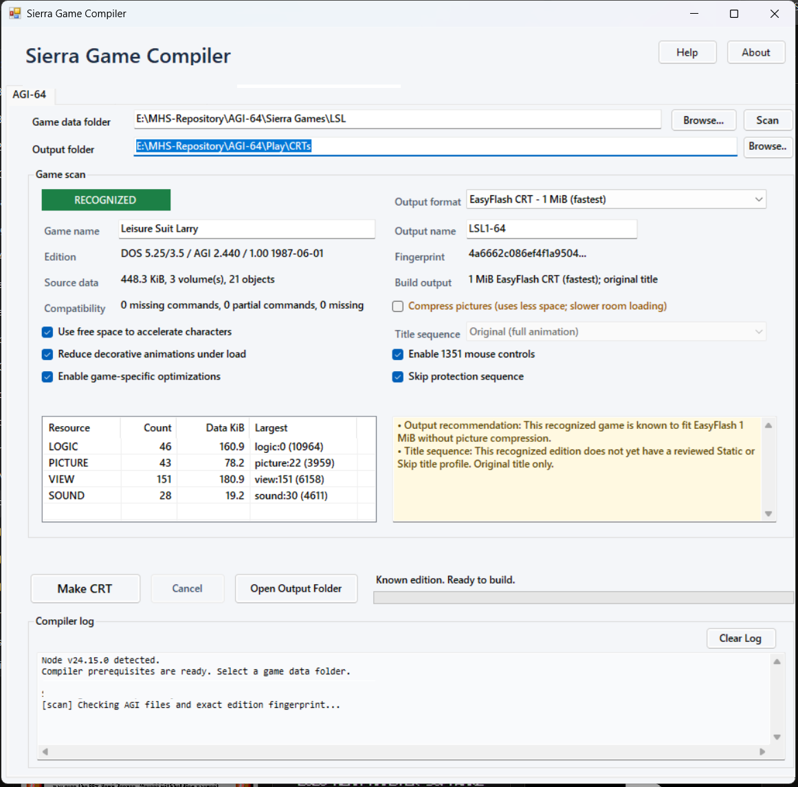Toggle Skip protection sequence

[398, 377]
